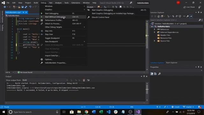204x115 pixels.
Task: Click the Categorized icon in Properties panel
Action: click(x=152, y=74)
